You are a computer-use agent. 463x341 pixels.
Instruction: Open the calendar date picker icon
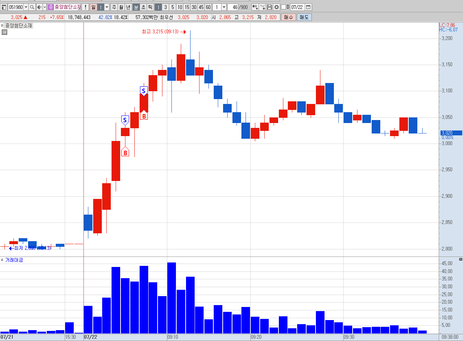(x=308, y=7)
